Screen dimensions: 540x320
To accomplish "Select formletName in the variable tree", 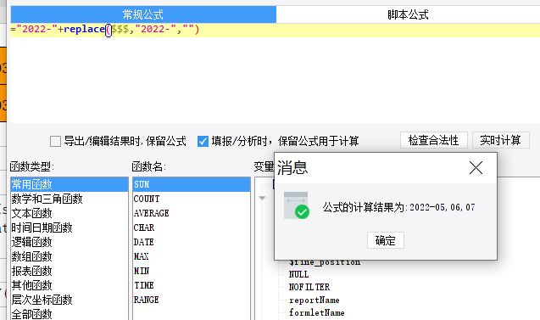I will tap(316, 312).
